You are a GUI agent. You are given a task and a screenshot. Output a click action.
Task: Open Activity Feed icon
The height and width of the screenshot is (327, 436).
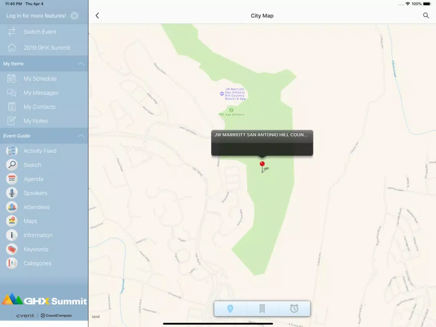pyautogui.click(x=12, y=151)
